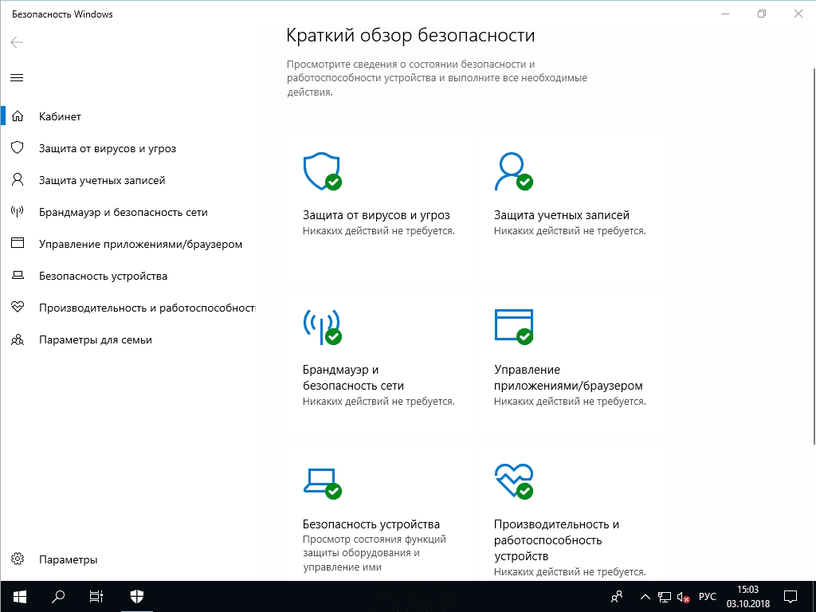The height and width of the screenshot is (612, 816).
Task: Click the Защита от вирусов и угроз tile title
Action: coord(376,215)
